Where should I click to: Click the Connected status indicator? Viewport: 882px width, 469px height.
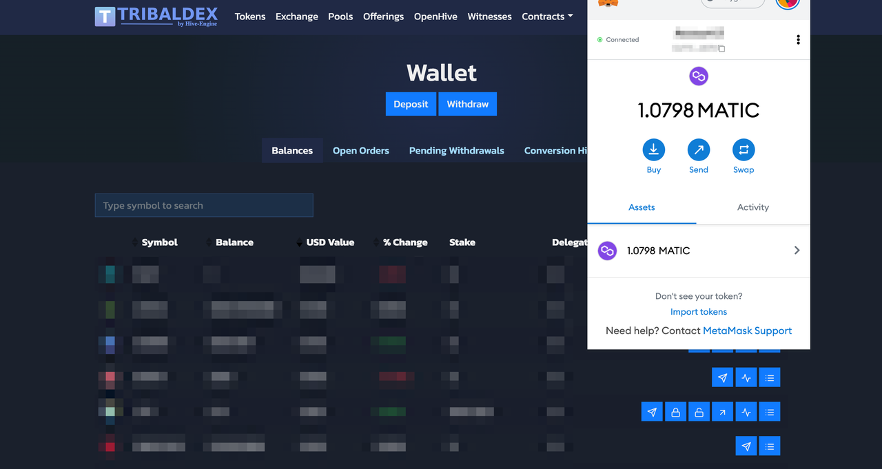[x=618, y=40]
